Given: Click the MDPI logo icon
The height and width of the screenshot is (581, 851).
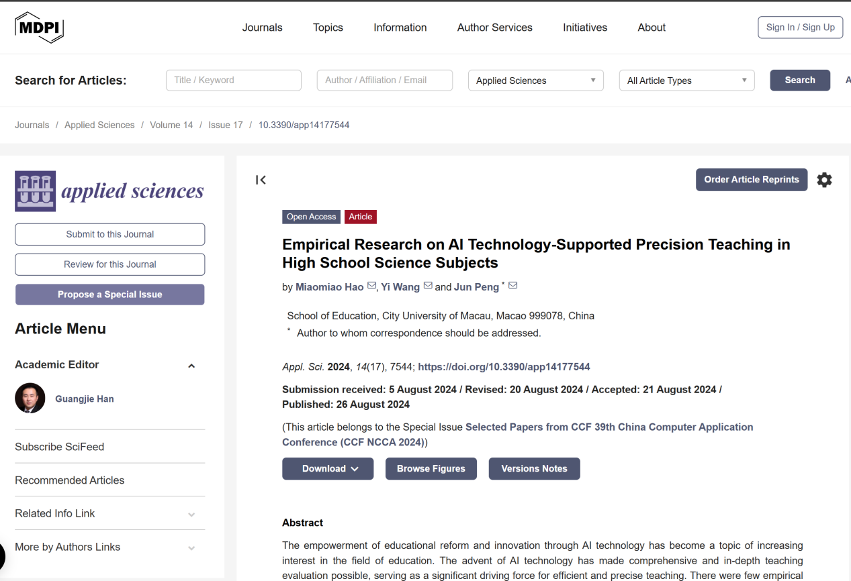Looking at the screenshot, I should pos(39,28).
